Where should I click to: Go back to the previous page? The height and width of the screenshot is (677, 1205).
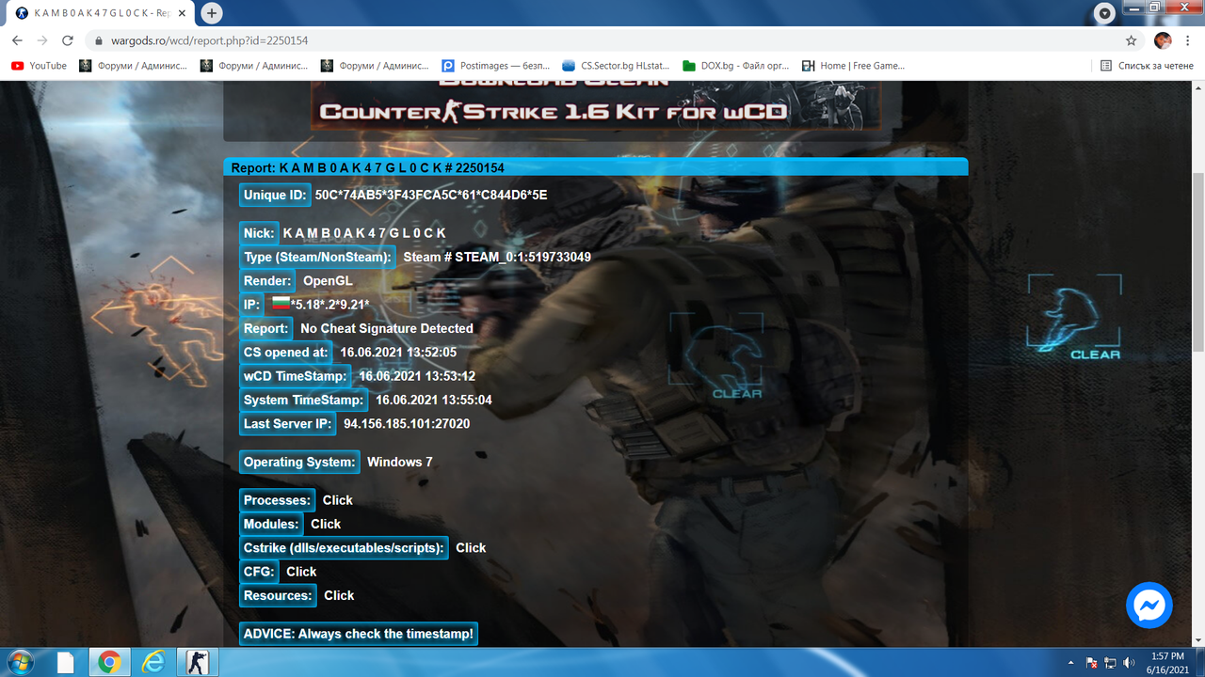(x=17, y=40)
